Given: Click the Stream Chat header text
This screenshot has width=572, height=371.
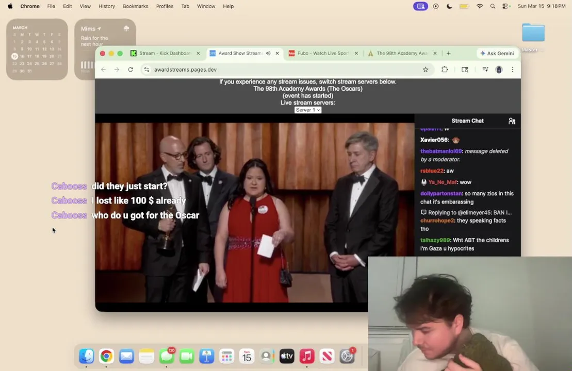Looking at the screenshot, I should pyautogui.click(x=467, y=121).
